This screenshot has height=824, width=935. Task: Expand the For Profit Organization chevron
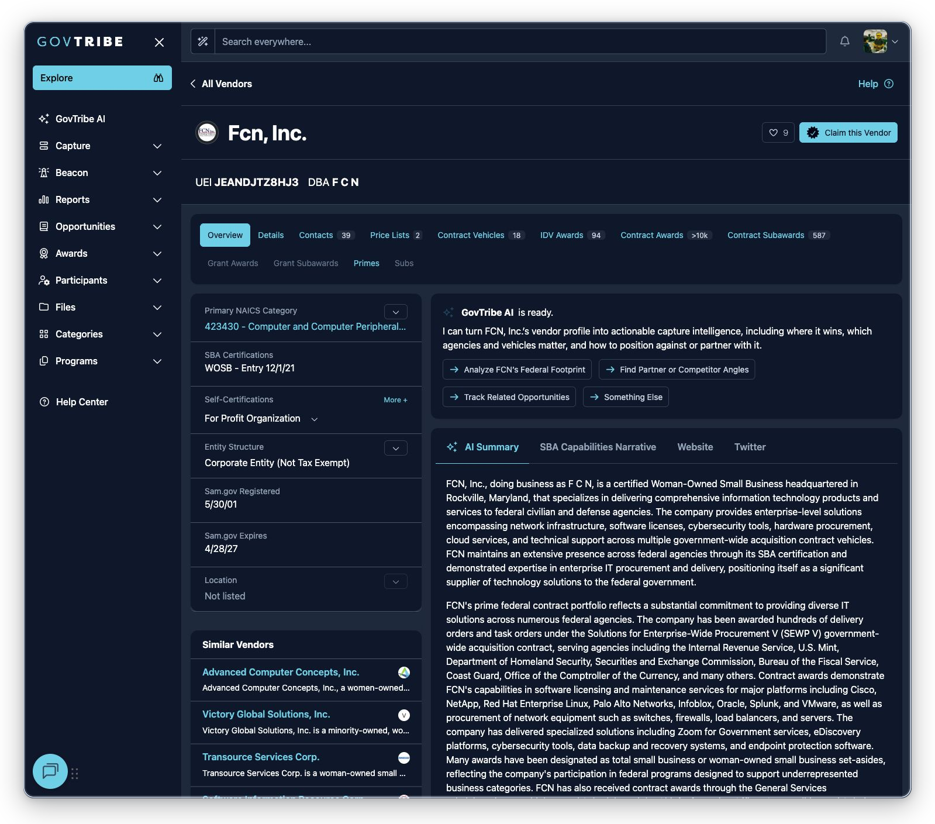coord(315,419)
